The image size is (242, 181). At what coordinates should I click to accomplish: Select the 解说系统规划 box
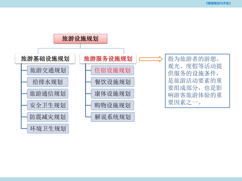[x=113, y=117]
